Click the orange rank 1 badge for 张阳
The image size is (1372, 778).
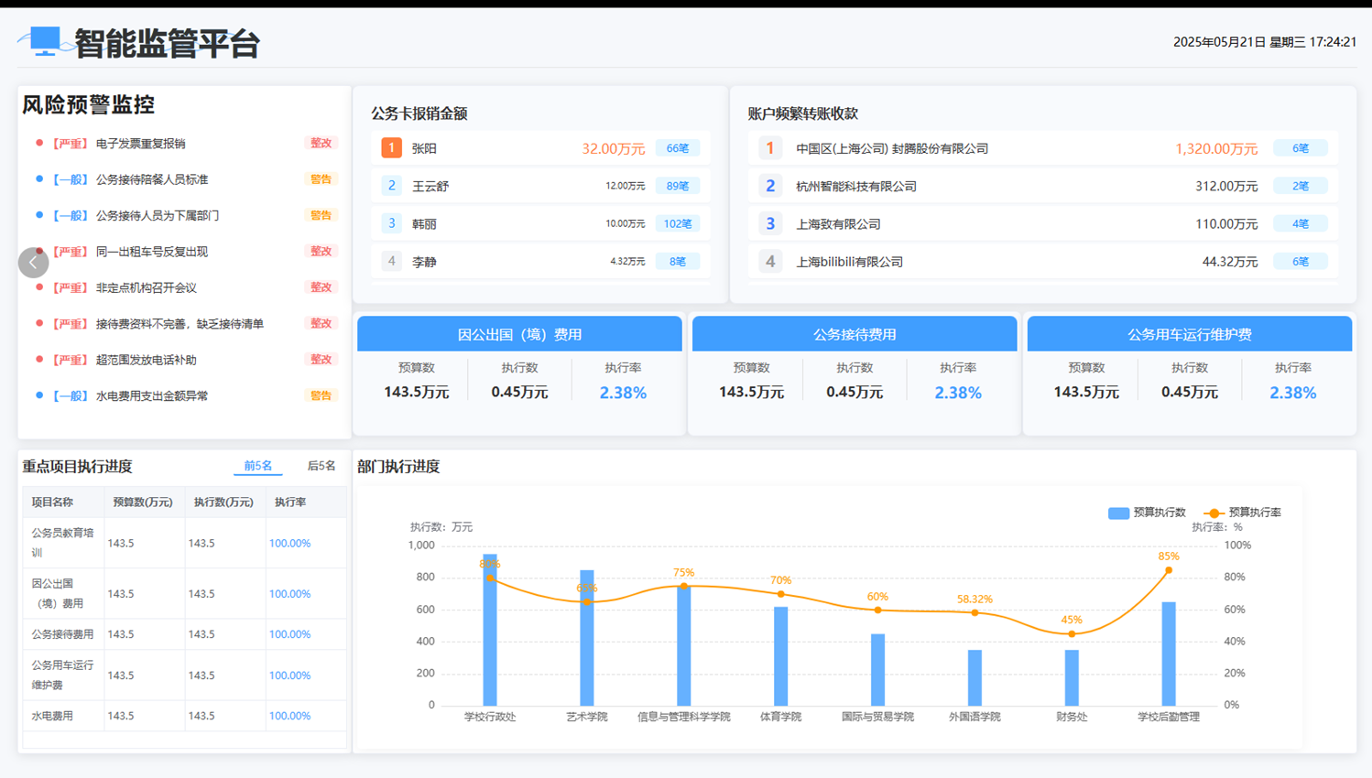391,148
